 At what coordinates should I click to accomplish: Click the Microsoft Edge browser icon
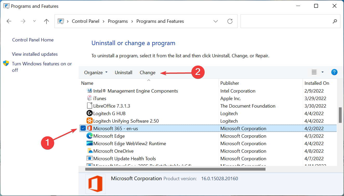[x=89, y=136]
